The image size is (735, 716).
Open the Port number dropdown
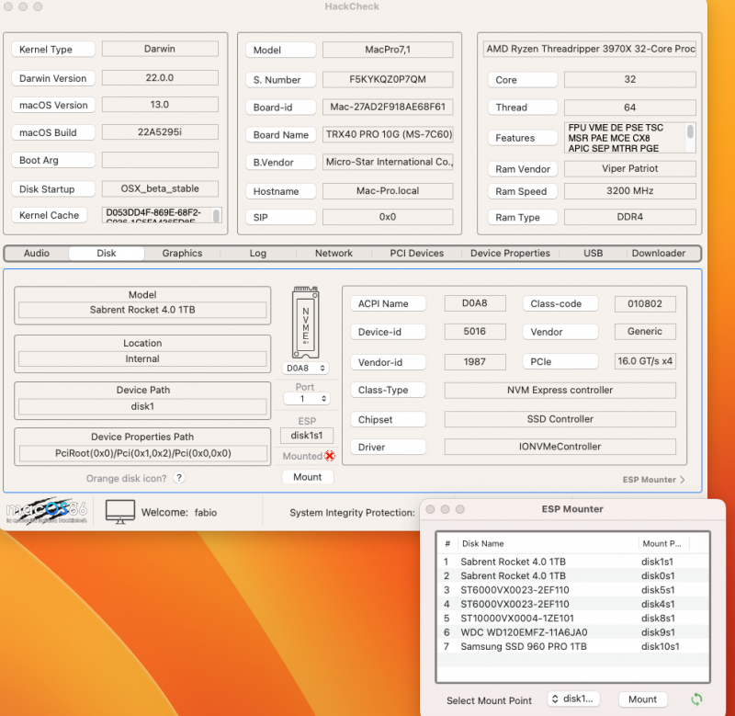coord(307,399)
